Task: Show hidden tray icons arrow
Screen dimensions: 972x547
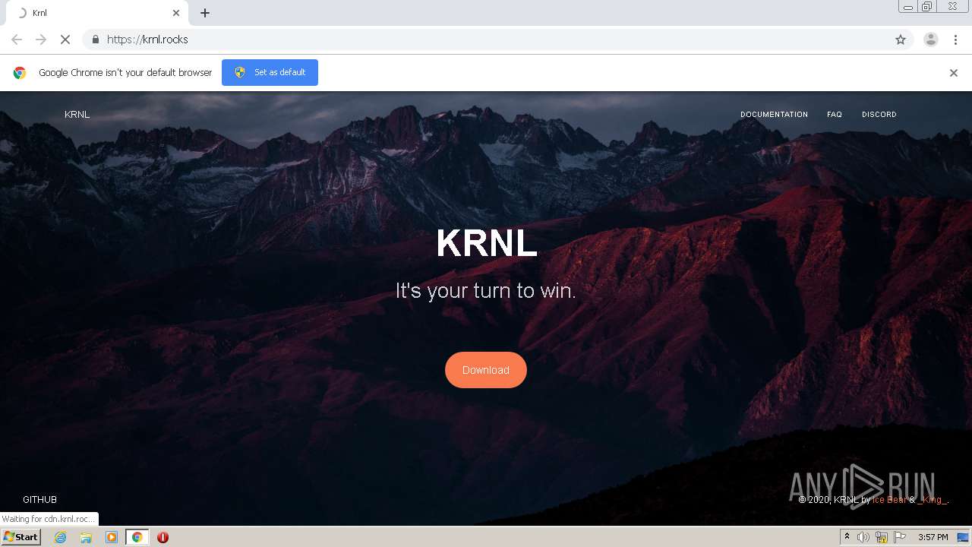Action: pos(847,537)
